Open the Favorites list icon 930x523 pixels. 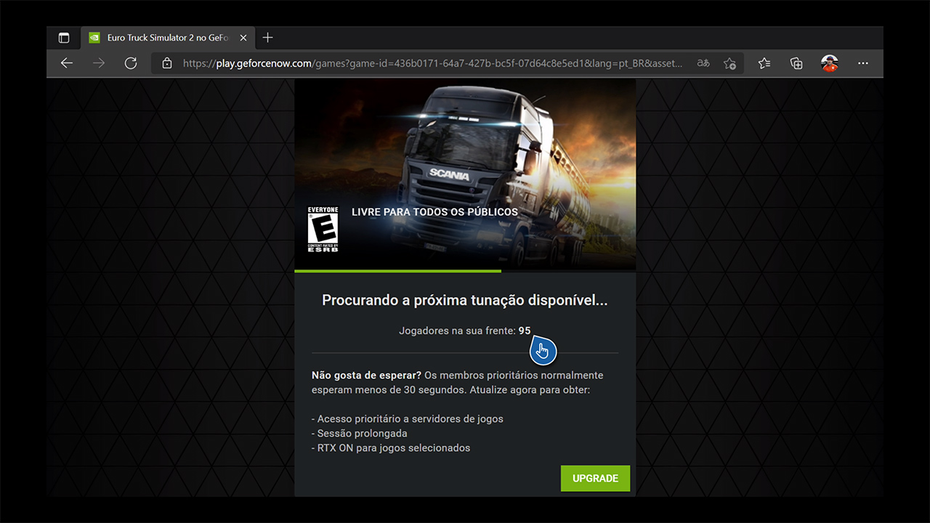point(764,63)
